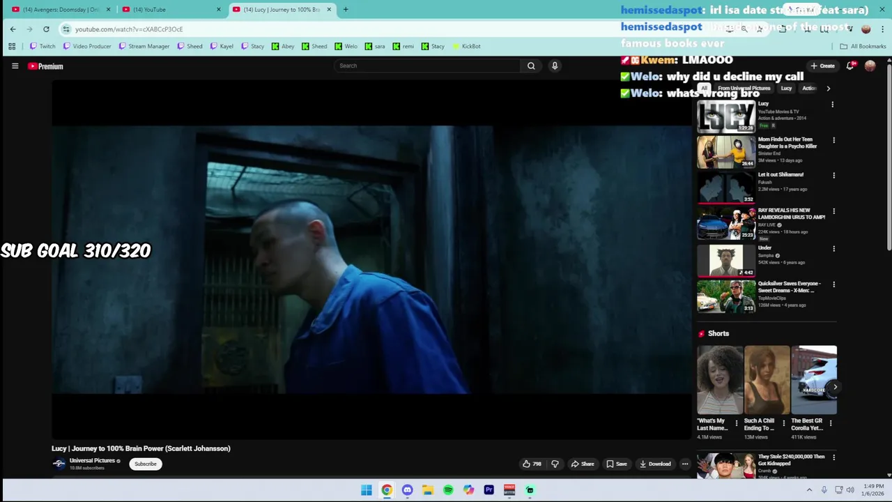The image size is (892, 502).
Task: Like the video with thumbs up
Action: pos(532,464)
